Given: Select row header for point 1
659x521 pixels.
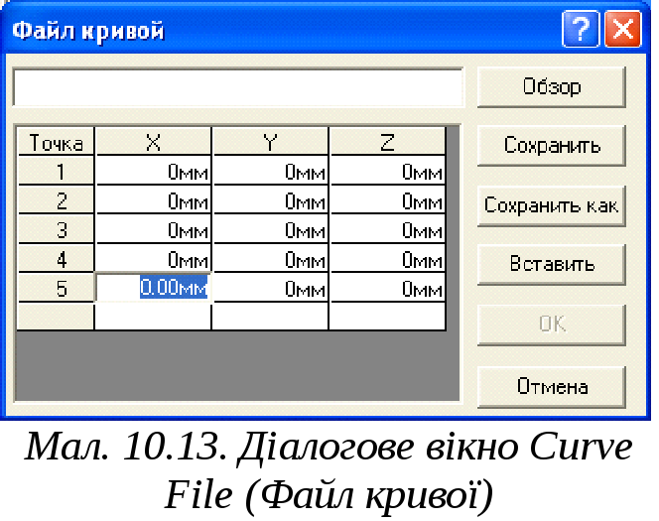Looking at the screenshot, I should [x=56, y=171].
